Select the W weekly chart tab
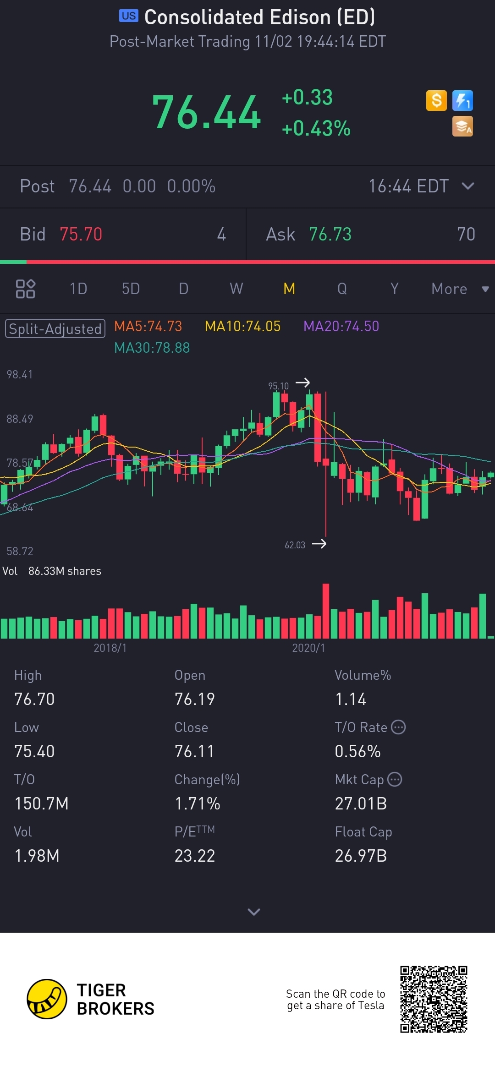The image size is (495, 1066). click(236, 289)
